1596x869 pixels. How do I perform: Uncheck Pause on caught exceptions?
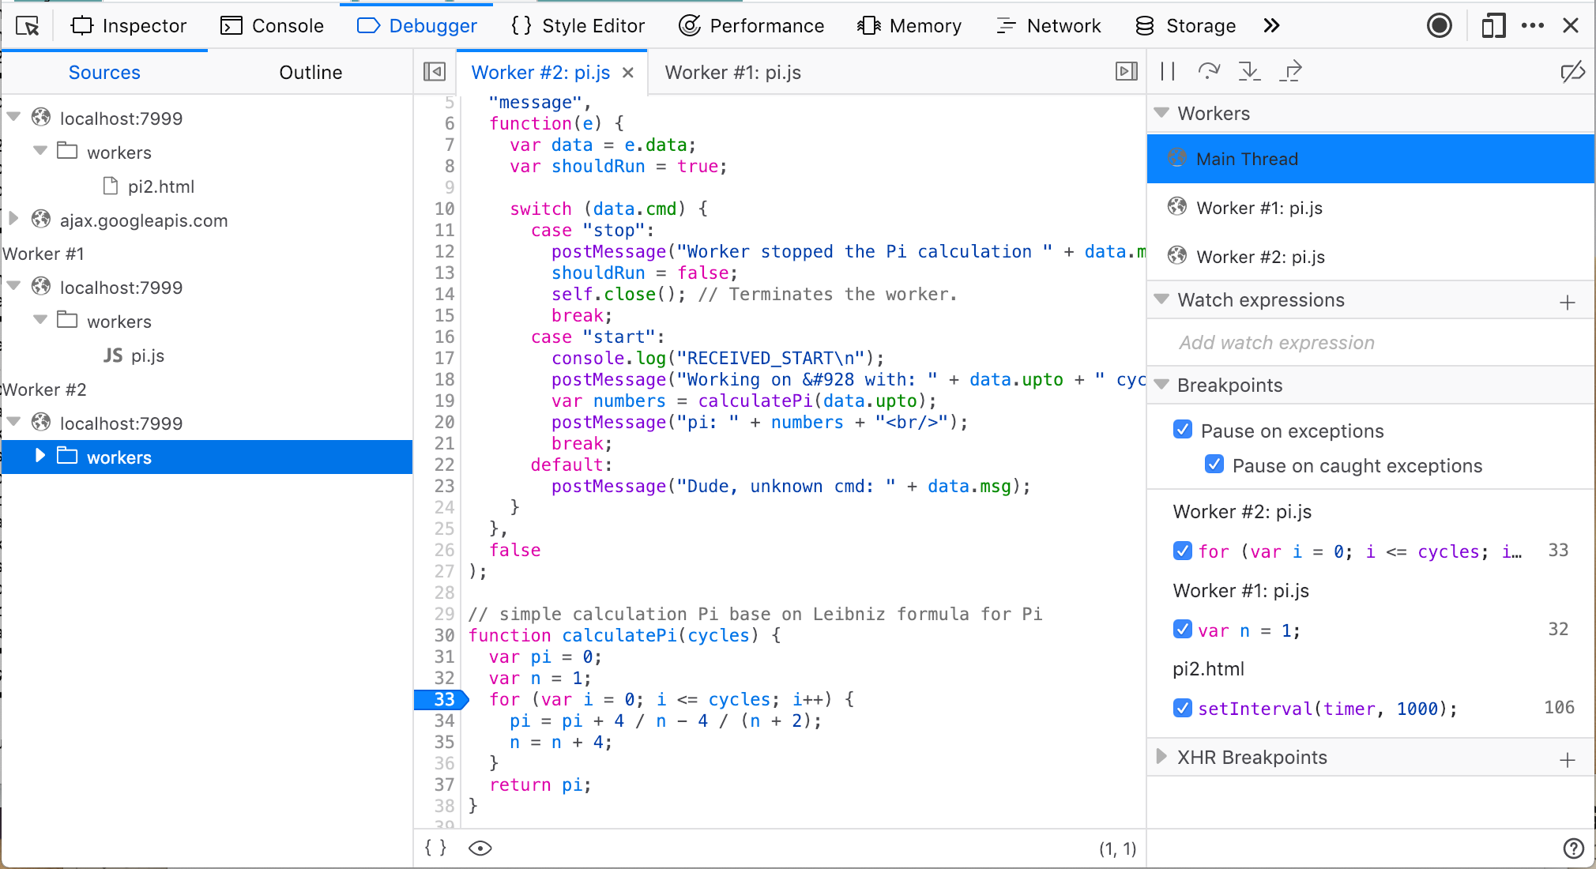[1214, 465]
